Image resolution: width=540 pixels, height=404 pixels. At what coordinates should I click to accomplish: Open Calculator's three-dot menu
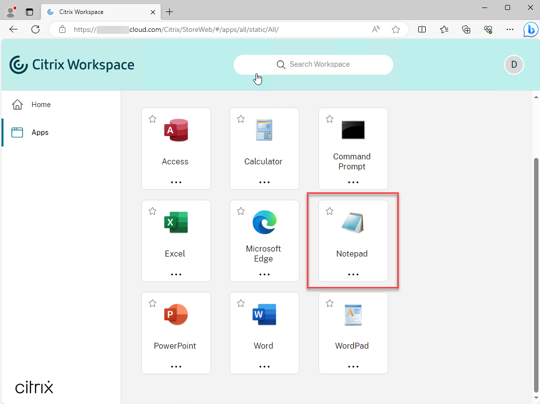[264, 182]
